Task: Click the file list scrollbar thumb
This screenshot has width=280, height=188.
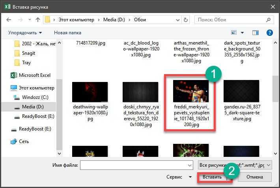Action: (275, 89)
